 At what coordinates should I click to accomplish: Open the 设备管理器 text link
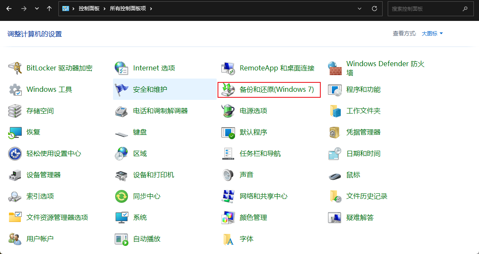[x=44, y=175]
